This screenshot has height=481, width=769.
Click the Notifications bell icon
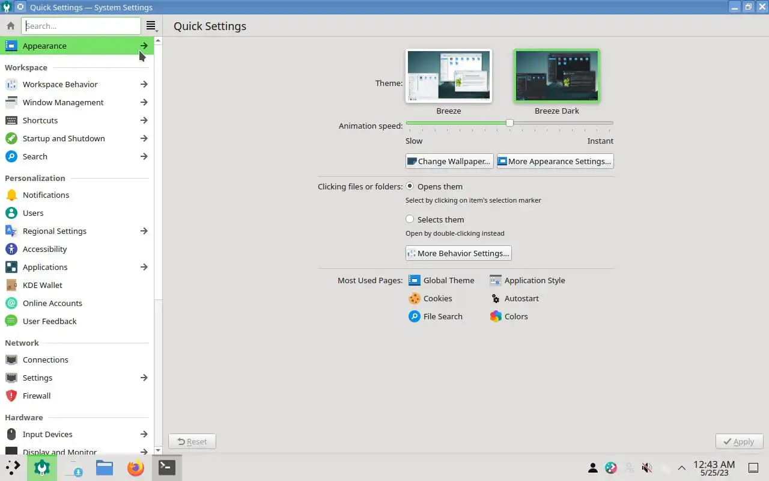(x=11, y=195)
